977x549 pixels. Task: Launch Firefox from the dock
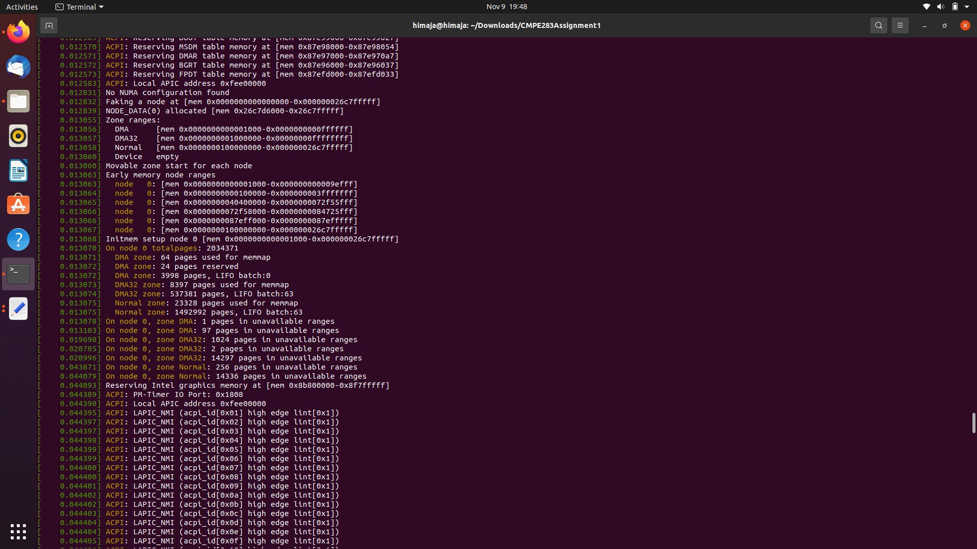pos(18,32)
